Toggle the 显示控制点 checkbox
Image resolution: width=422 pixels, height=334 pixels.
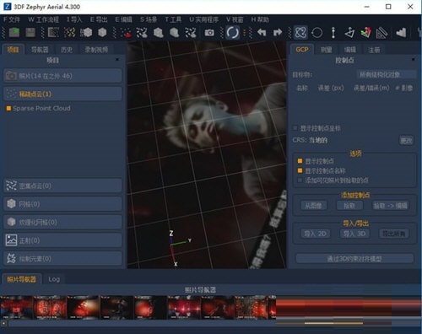(x=300, y=161)
